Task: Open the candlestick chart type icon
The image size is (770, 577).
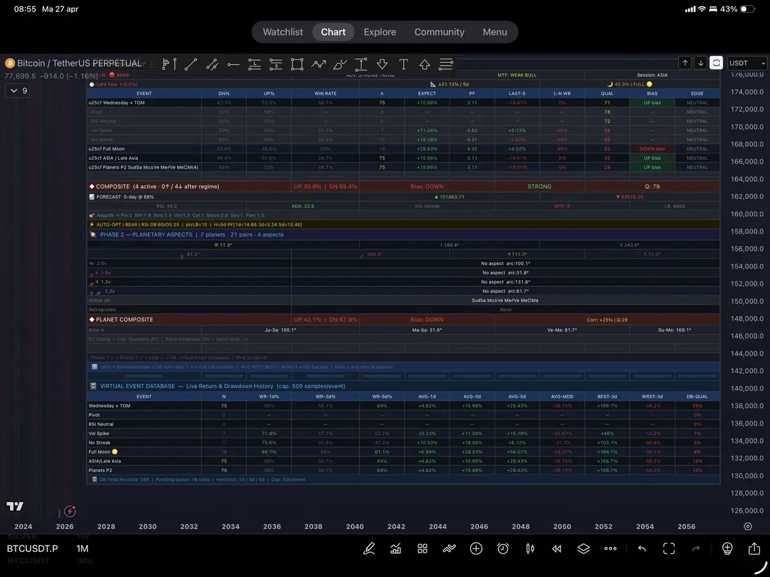Action: (530, 549)
